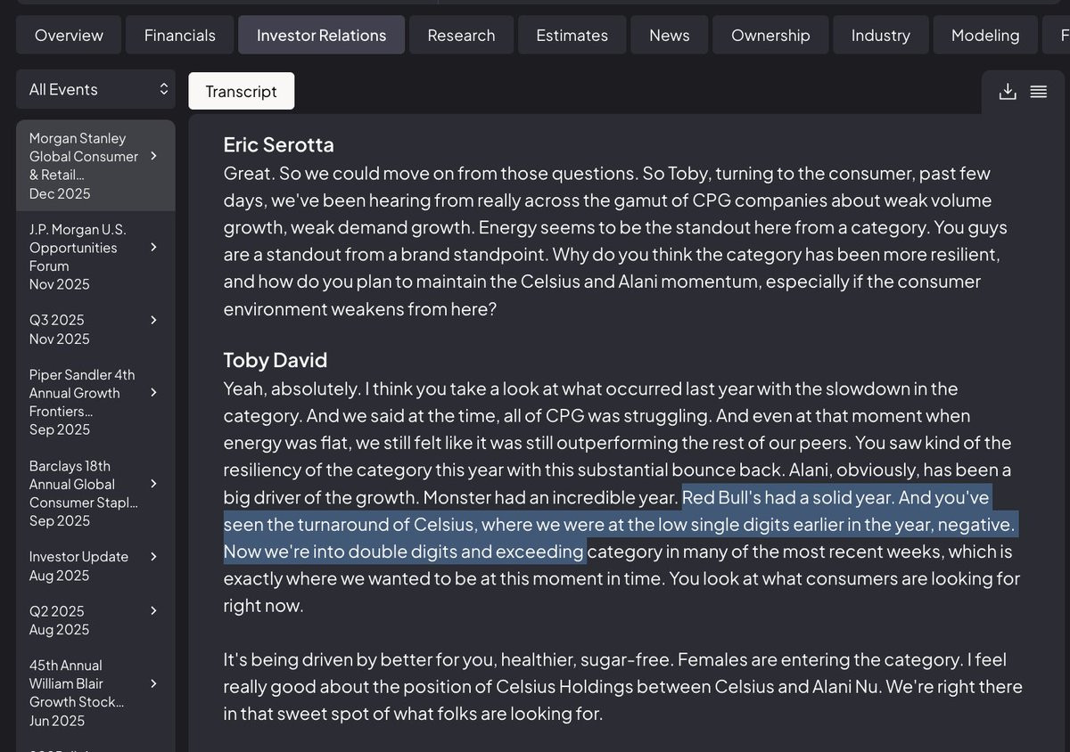
Task: Open the Financials tab
Action: (x=180, y=35)
